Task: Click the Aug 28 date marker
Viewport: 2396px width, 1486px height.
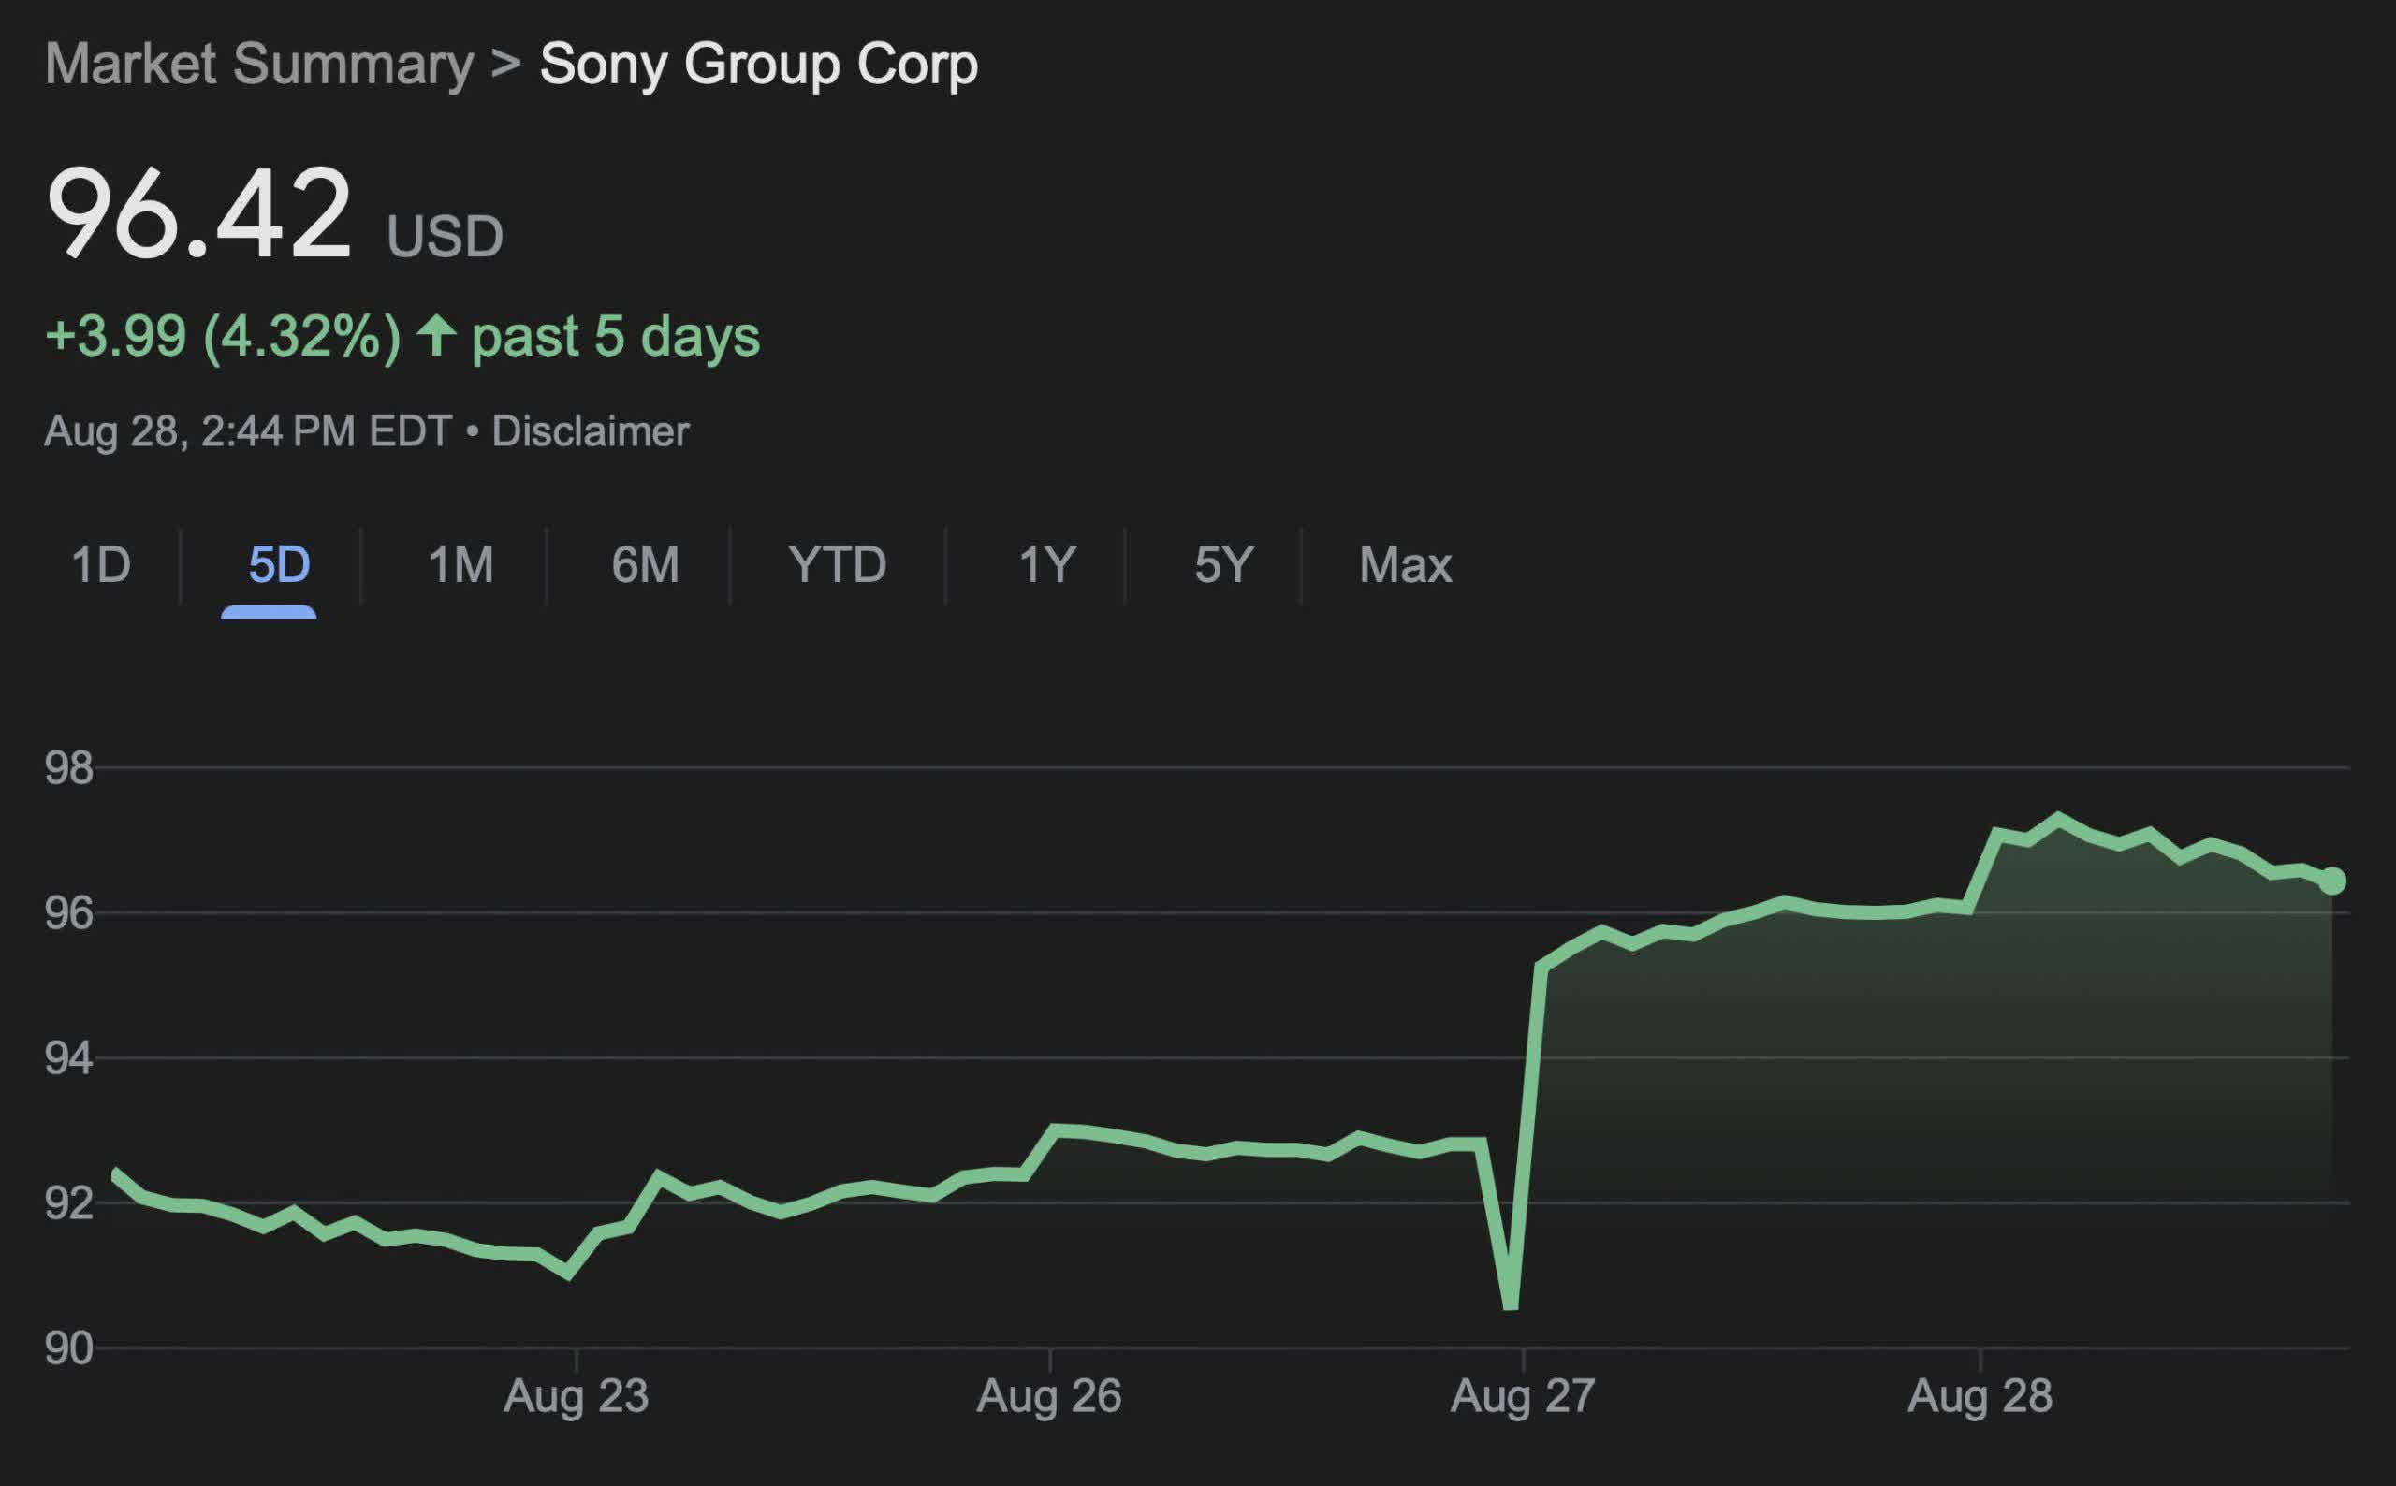Action: (1980, 1396)
